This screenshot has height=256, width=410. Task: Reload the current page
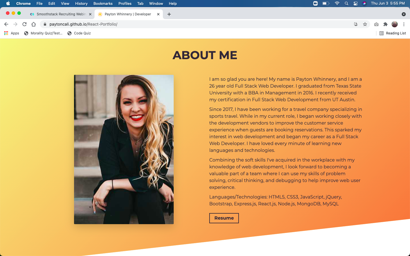pos(24,24)
